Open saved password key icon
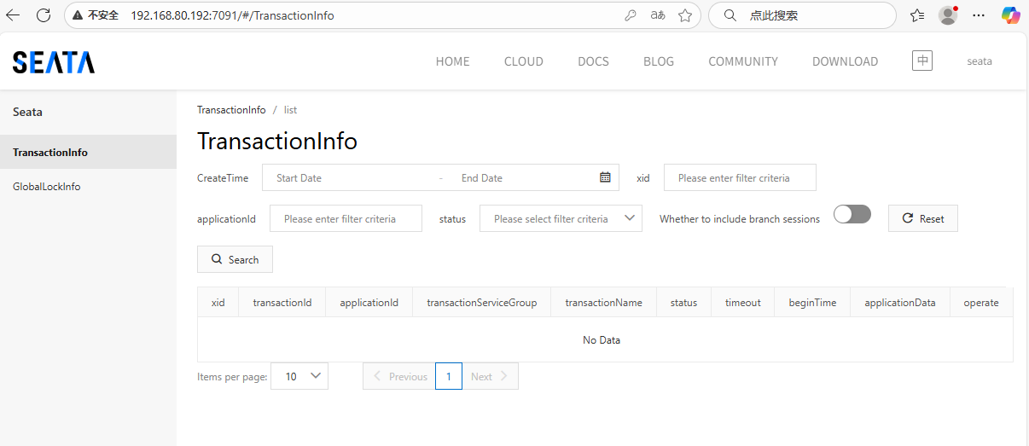Viewport: 1029px width, 446px height. click(631, 15)
